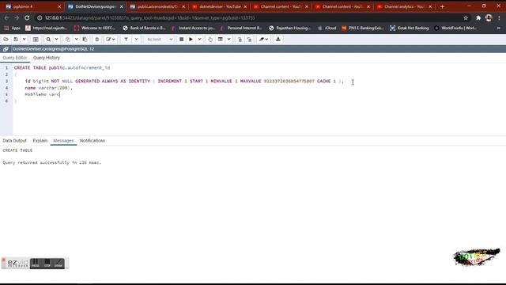This screenshot has height=285, width=506.
Task: Stop the running query
Action: 181,39
